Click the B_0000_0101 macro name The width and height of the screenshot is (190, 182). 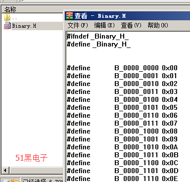pos(137,108)
